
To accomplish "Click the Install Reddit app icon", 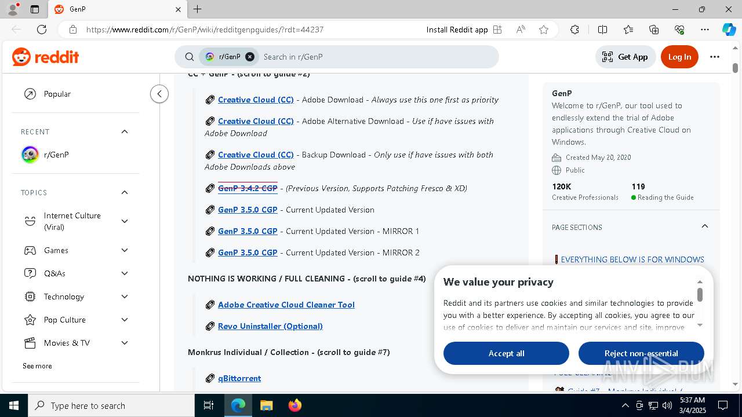I will click(x=497, y=30).
